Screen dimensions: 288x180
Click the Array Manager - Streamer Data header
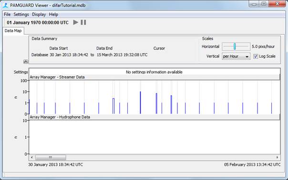pos(154,77)
